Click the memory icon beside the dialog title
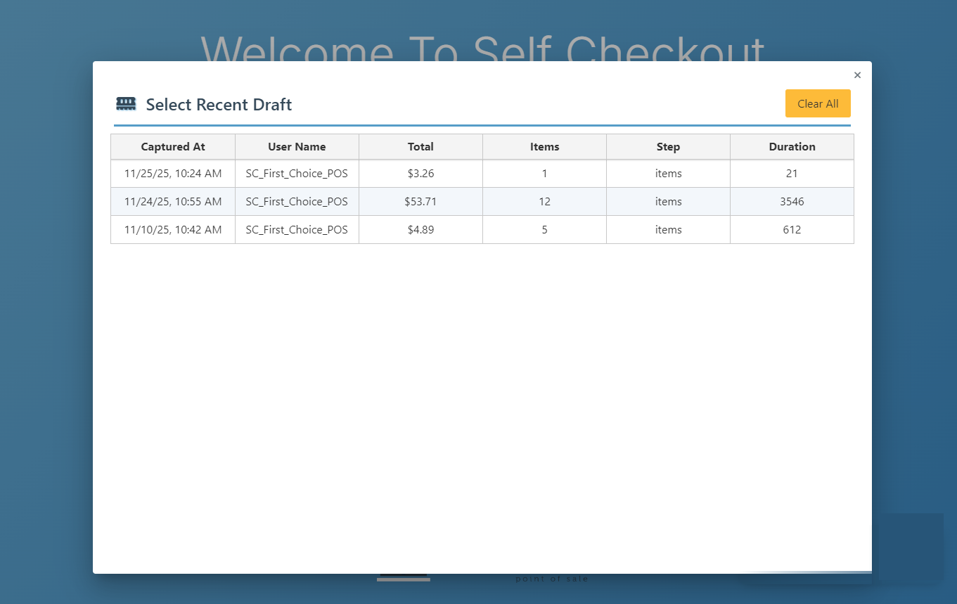957x604 pixels. point(126,104)
